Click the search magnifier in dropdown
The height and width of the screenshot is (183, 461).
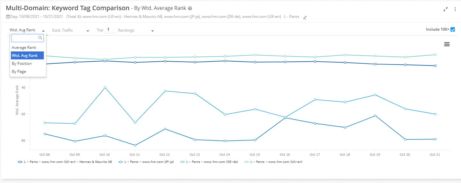pos(40,38)
